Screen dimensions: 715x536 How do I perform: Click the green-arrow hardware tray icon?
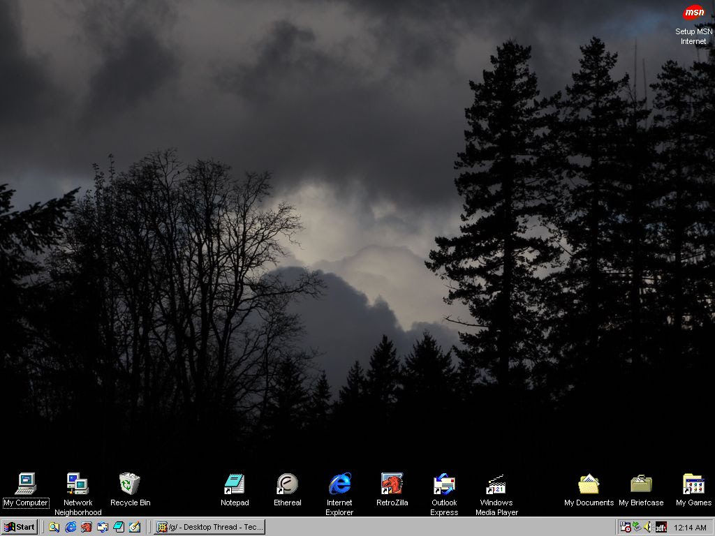[x=637, y=528]
